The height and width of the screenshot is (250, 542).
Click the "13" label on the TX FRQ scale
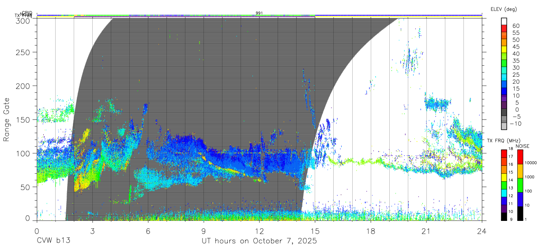click(512, 188)
